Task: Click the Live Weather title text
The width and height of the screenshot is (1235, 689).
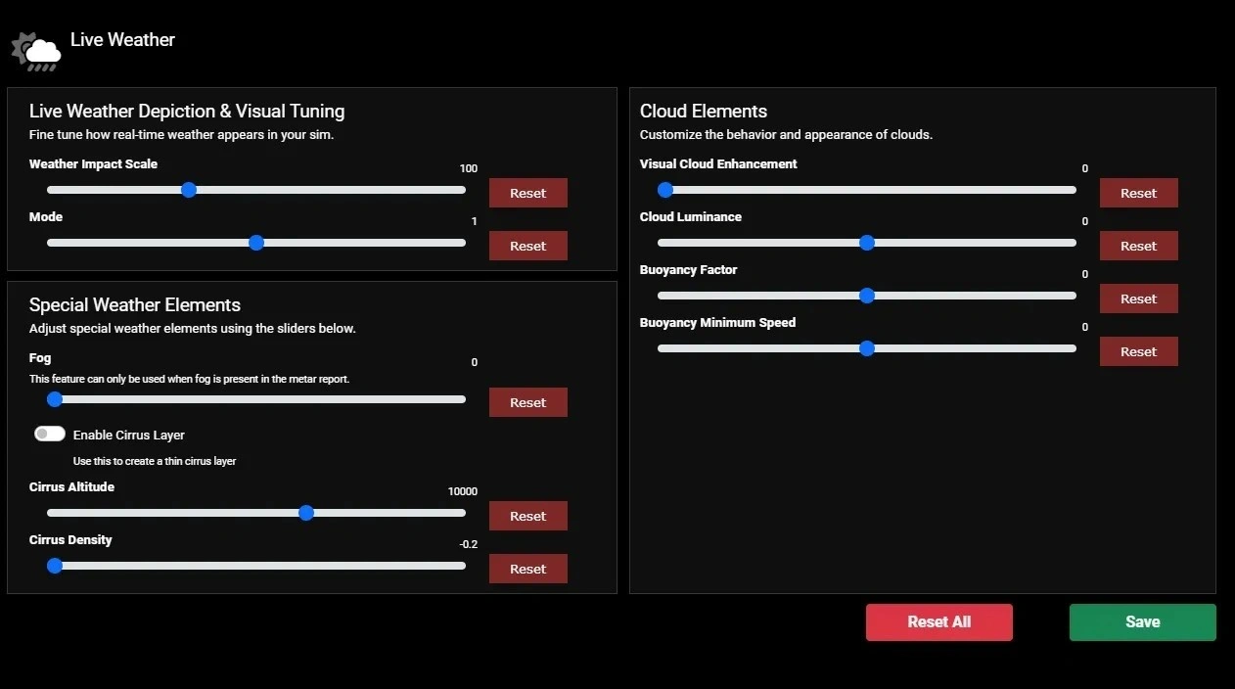Action: pos(122,40)
